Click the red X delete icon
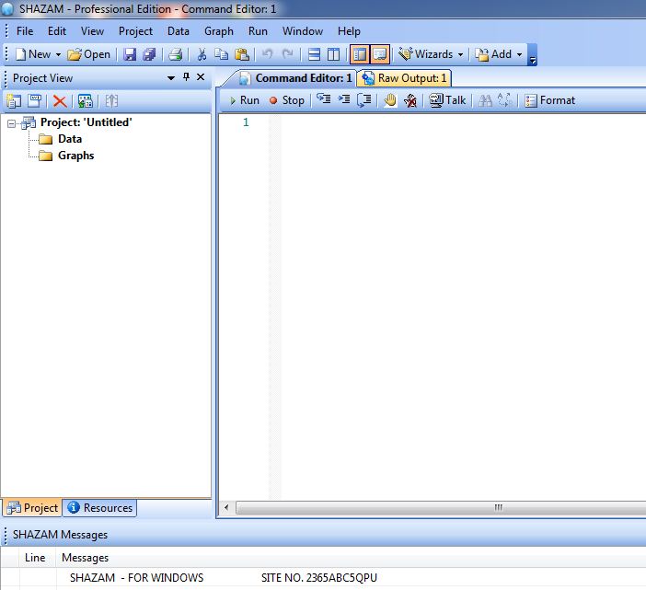Screen dimensions: 646x590 pos(60,101)
